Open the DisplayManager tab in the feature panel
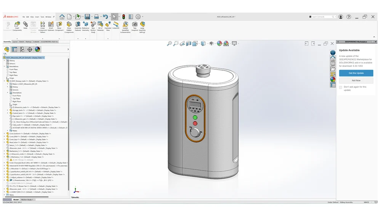The width and height of the screenshot is (381, 214). (x=37, y=49)
